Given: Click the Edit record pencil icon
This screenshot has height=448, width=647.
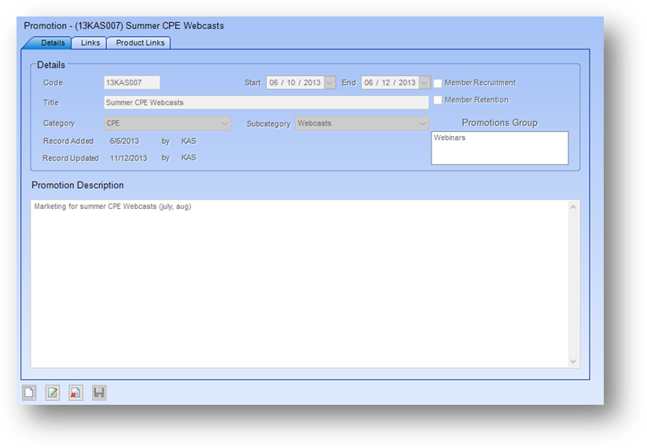Looking at the screenshot, I should [x=53, y=393].
